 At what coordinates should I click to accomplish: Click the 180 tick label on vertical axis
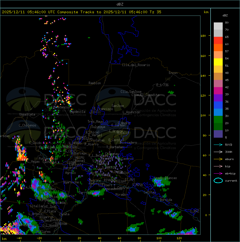(203, 36)
